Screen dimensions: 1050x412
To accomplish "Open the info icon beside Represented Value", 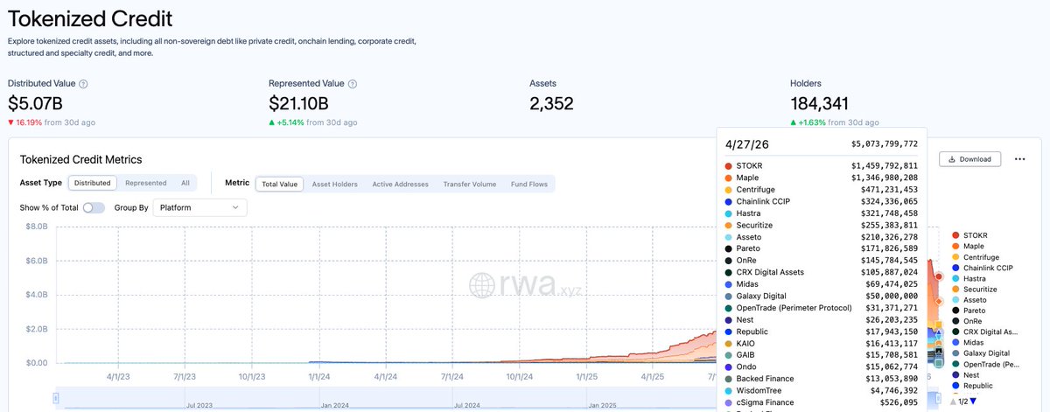I will coord(353,84).
